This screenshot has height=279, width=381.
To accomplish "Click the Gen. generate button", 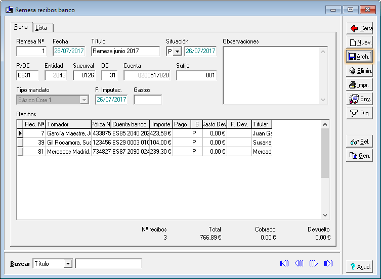I will tap(360, 156).
